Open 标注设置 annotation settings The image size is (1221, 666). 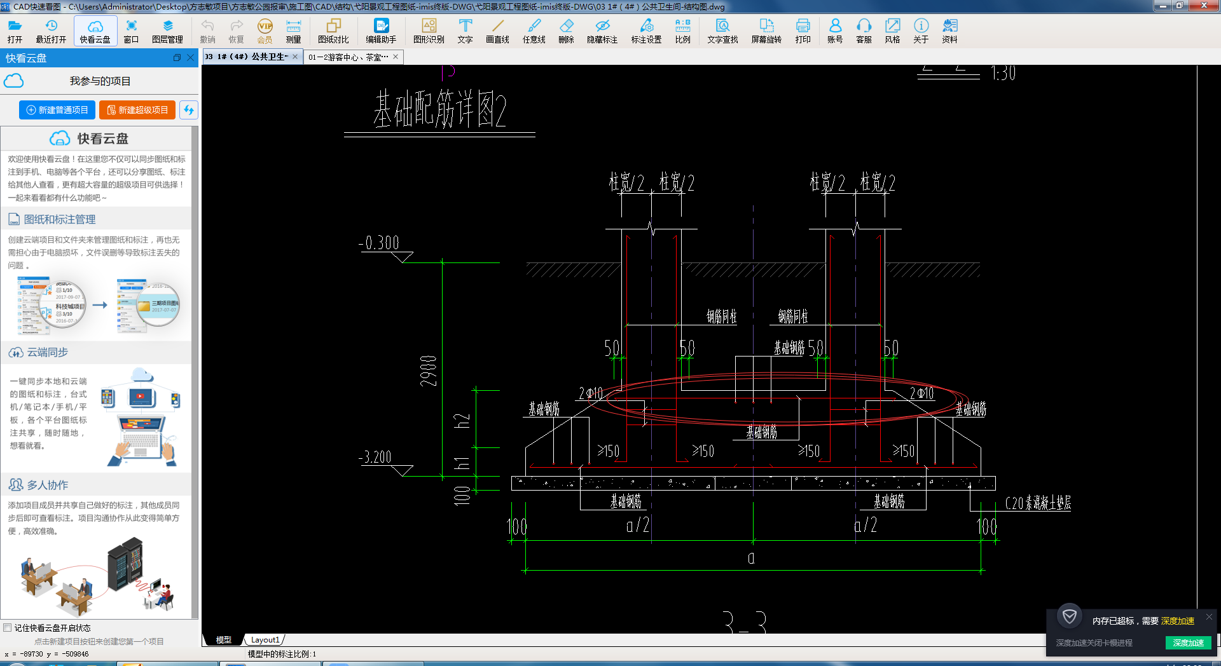646,31
